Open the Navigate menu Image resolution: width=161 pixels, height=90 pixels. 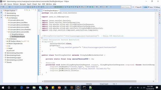point(23,4)
